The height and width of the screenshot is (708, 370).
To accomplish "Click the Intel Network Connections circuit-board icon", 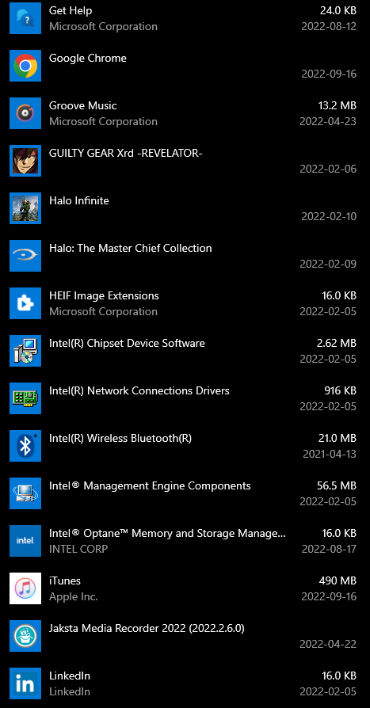I will [25, 398].
